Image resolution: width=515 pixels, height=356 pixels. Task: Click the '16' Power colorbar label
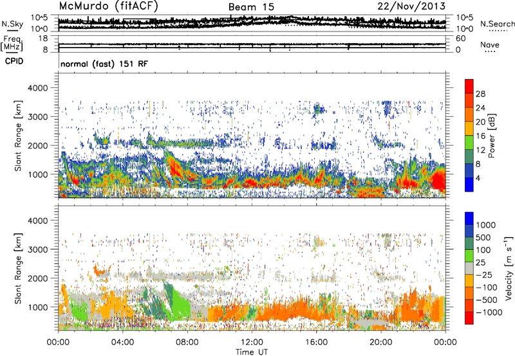(x=480, y=136)
